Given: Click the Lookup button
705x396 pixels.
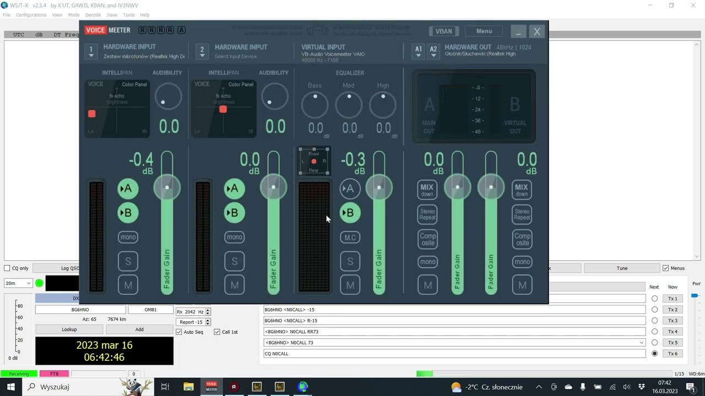Looking at the screenshot, I should tap(69, 329).
